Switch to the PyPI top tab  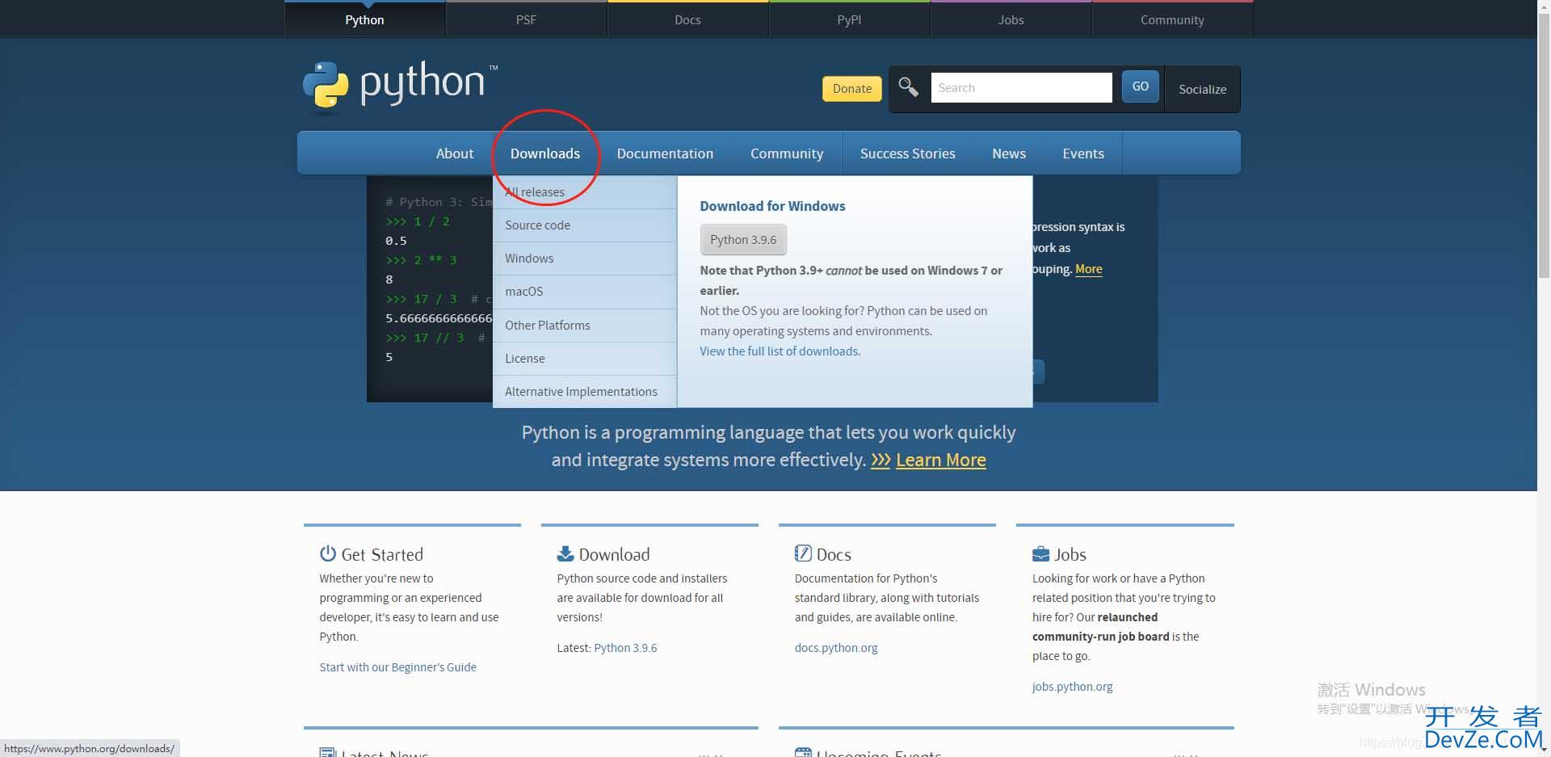click(x=848, y=19)
